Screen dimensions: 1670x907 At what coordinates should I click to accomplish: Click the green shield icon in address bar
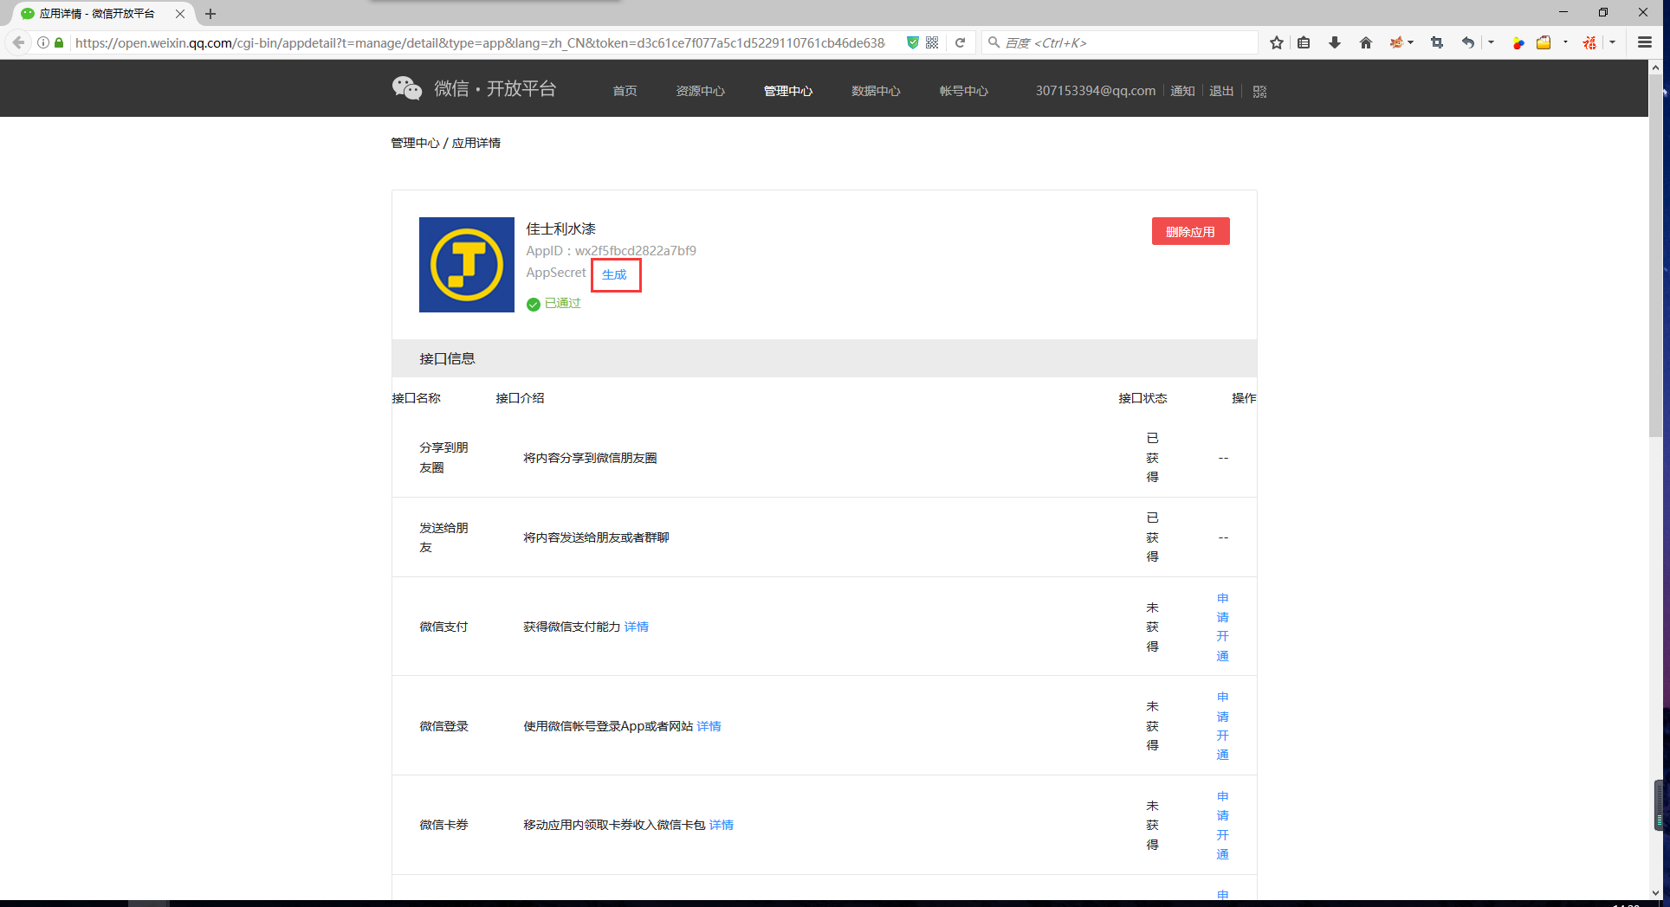(x=912, y=42)
